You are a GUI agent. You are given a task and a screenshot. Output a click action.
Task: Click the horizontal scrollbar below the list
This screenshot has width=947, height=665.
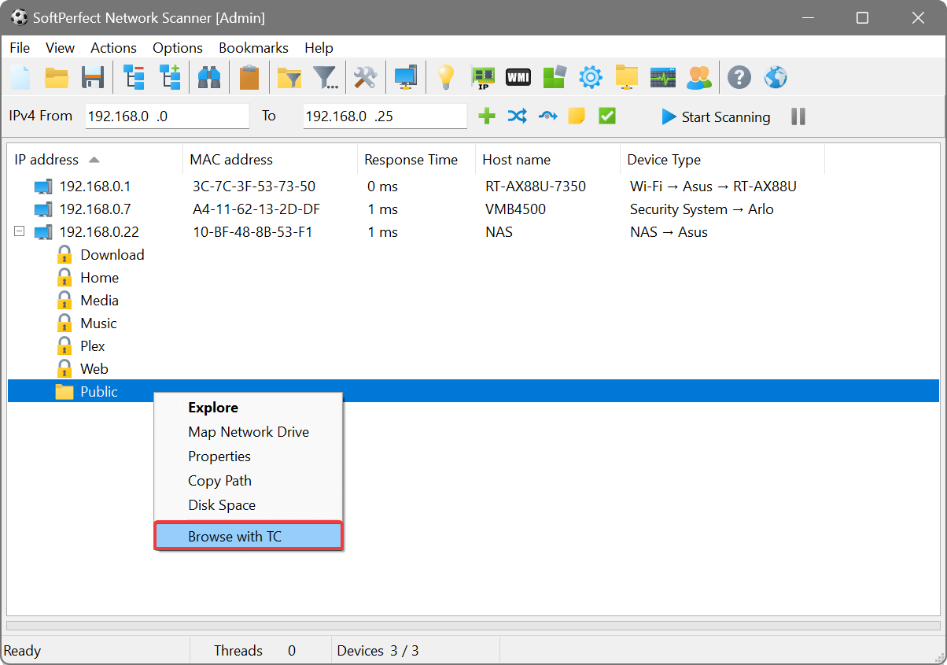(x=473, y=626)
